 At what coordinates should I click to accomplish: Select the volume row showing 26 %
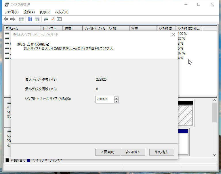pyautogui.click(x=181, y=39)
